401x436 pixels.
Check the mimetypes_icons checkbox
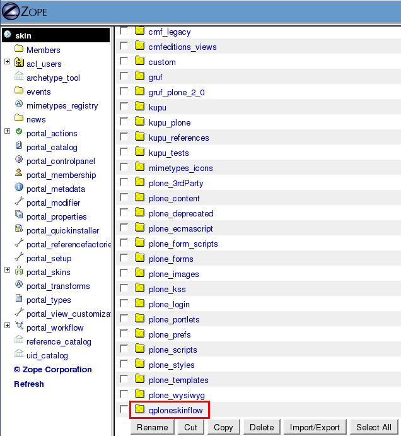coord(124,167)
